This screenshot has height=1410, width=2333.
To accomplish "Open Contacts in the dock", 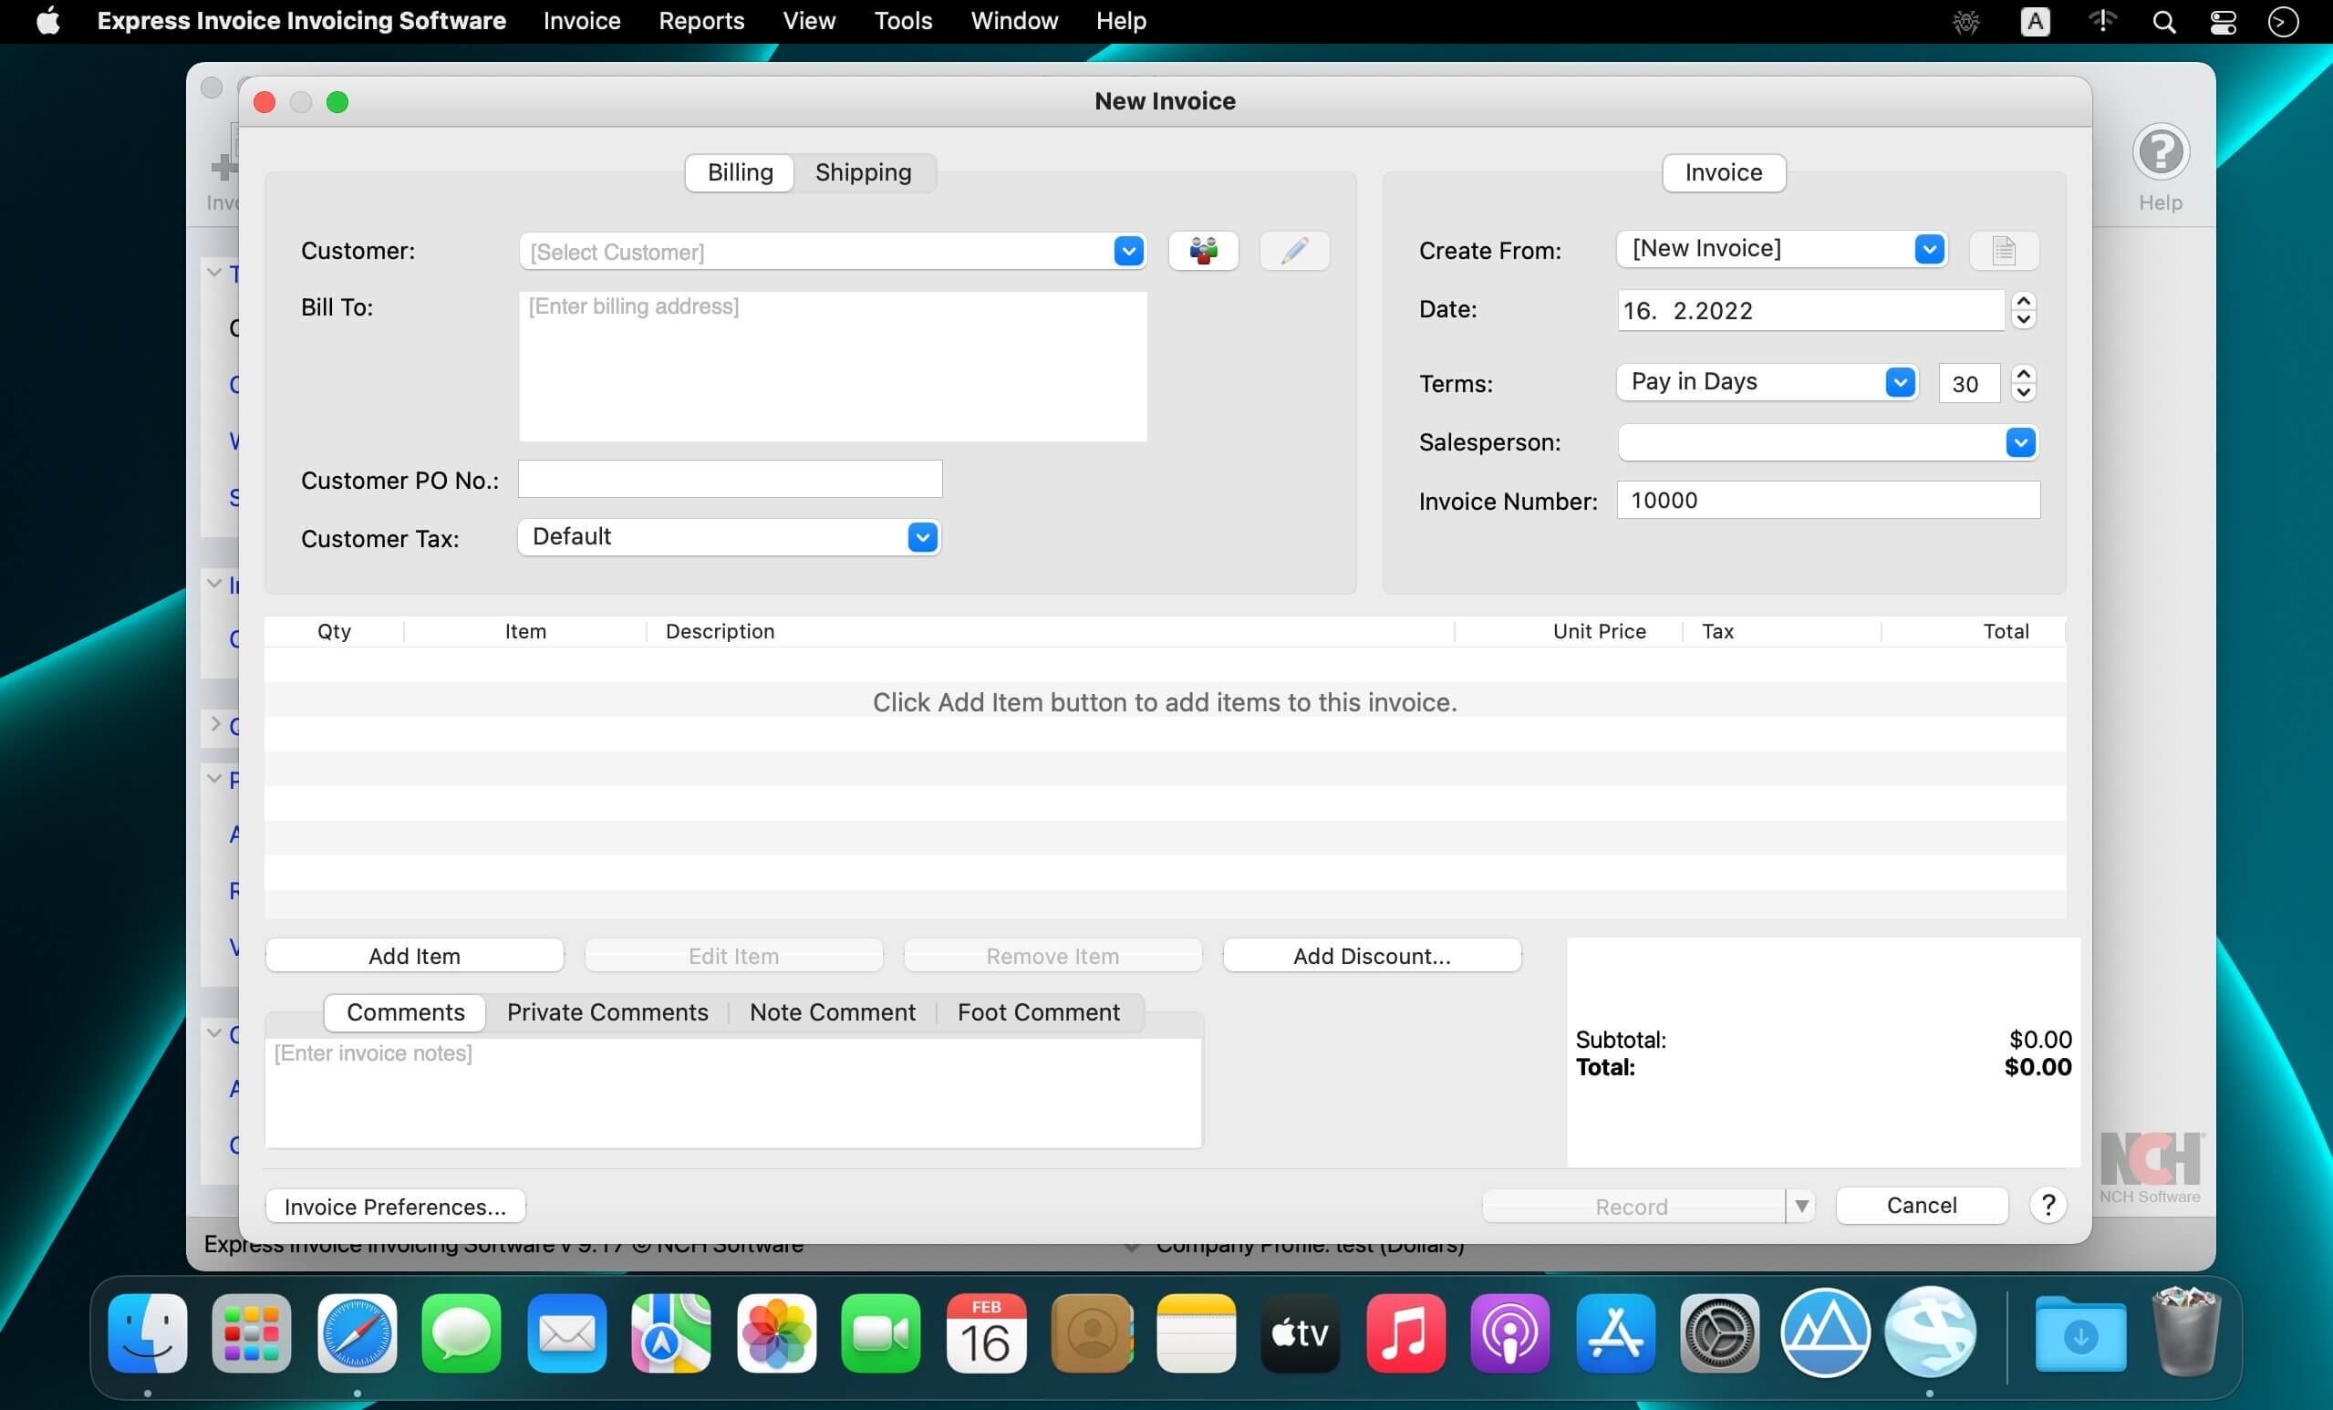I will pos(1091,1333).
